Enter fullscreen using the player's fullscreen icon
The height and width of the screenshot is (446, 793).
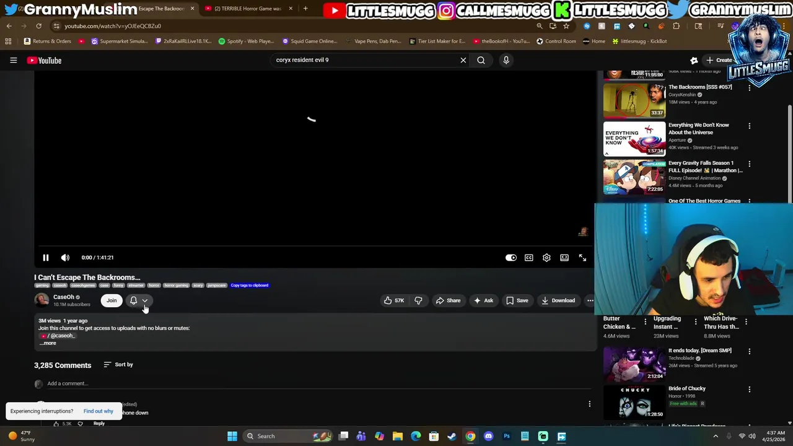(582, 258)
